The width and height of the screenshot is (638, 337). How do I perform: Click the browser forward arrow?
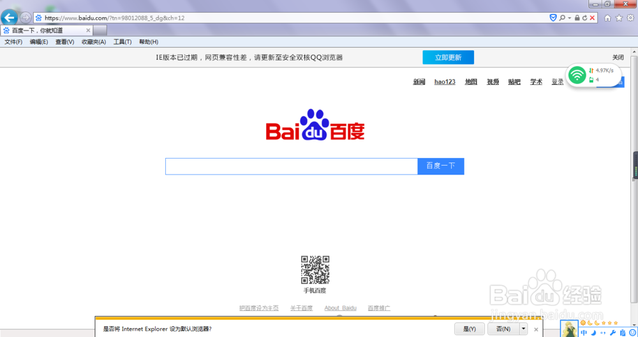26,18
